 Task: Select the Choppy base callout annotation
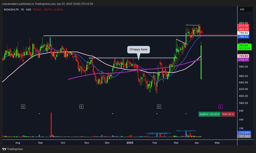pyautogui.click(x=138, y=49)
